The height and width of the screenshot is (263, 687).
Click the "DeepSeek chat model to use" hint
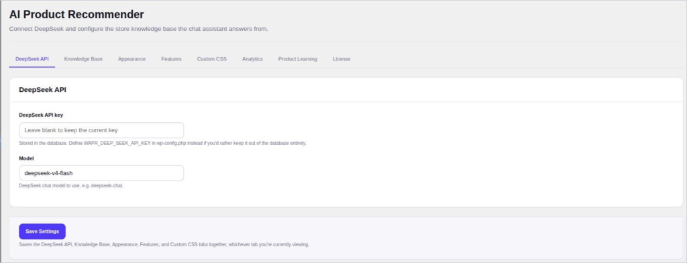(x=71, y=186)
